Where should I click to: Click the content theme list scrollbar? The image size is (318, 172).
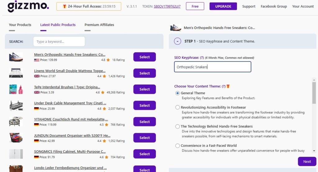pos(314,93)
